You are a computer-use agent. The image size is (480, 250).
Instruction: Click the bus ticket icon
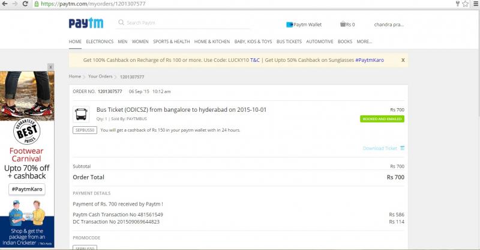(x=81, y=114)
